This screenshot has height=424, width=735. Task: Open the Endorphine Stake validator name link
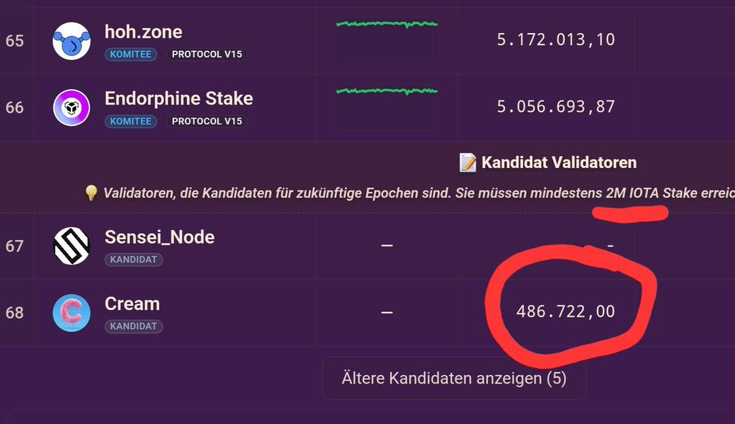click(179, 99)
